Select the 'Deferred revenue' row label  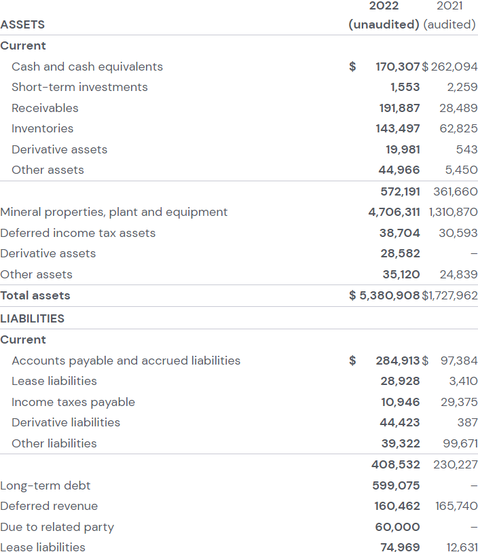pos(48,506)
